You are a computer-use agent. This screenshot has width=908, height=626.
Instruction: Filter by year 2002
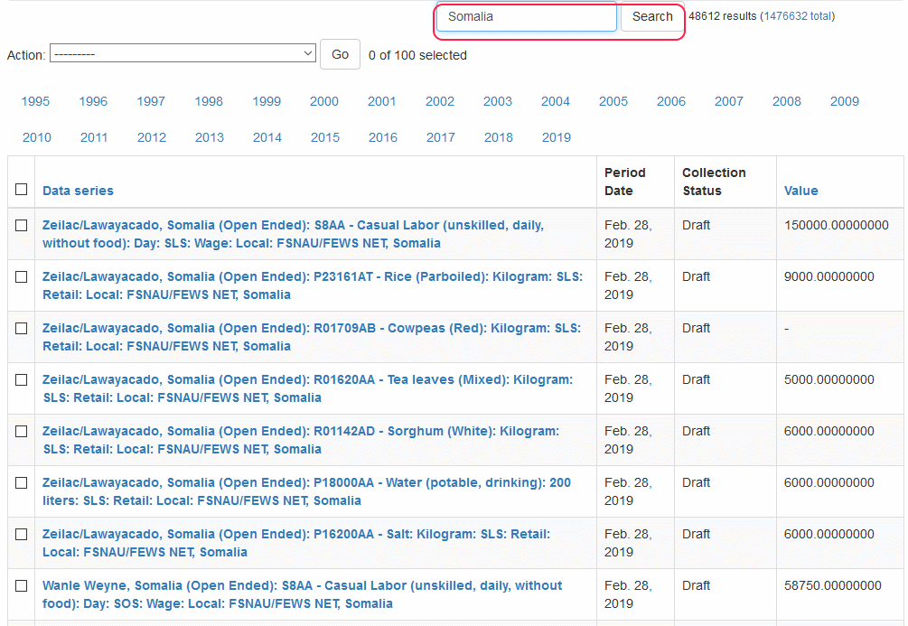click(x=440, y=101)
